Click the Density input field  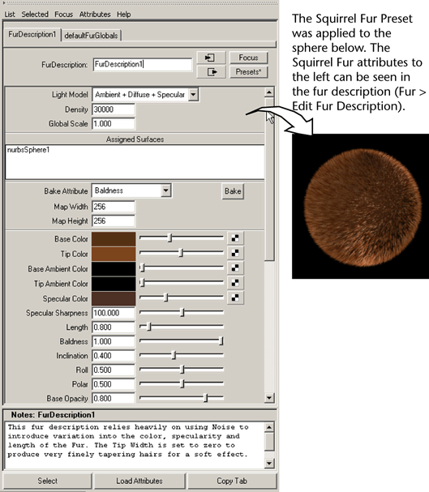tap(114, 109)
